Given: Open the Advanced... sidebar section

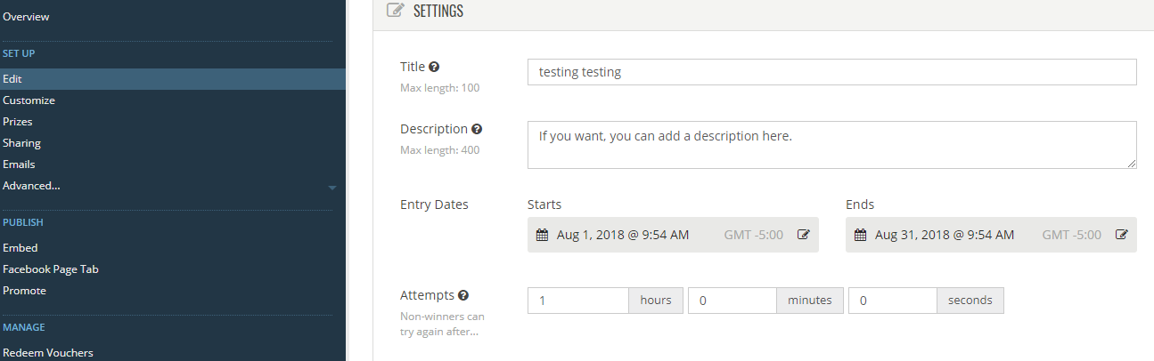Looking at the screenshot, I should [31, 186].
